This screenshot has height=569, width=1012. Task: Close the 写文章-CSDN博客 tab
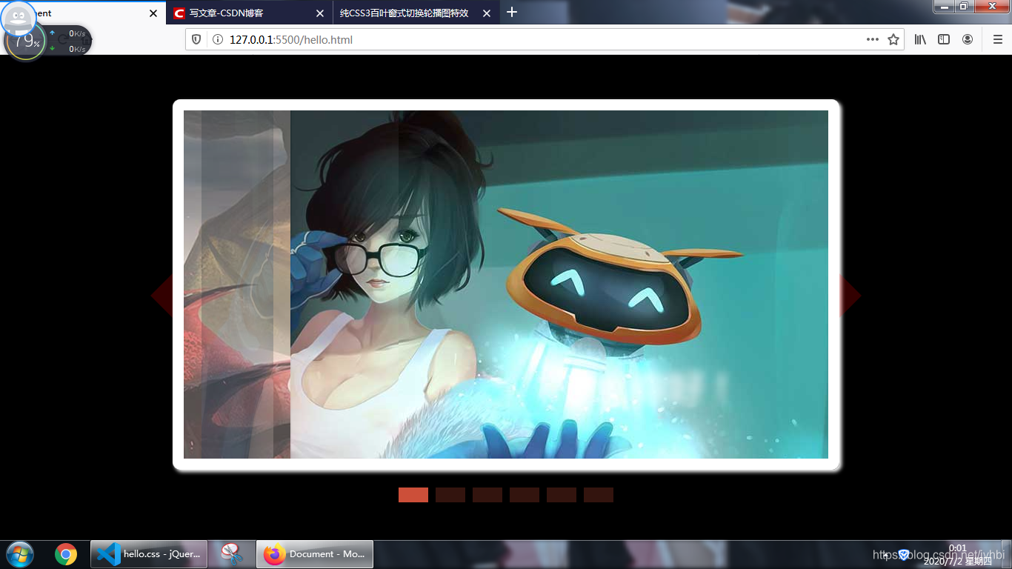320,13
